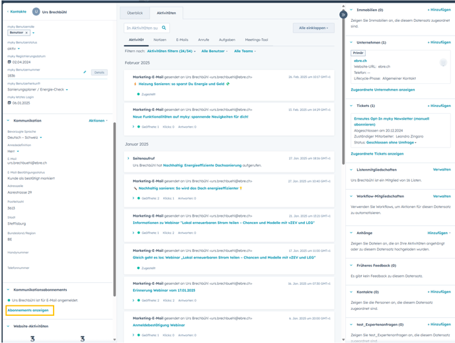
Task: Open the Aktivitäten filtern dropdown
Action: pyautogui.click(x=171, y=51)
